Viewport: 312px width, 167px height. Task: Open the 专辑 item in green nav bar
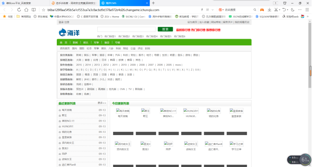pyautogui.click(x=117, y=42)
